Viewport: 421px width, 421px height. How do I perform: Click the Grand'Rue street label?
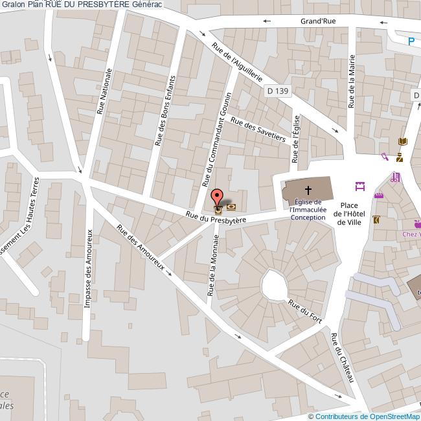point(317,21)
